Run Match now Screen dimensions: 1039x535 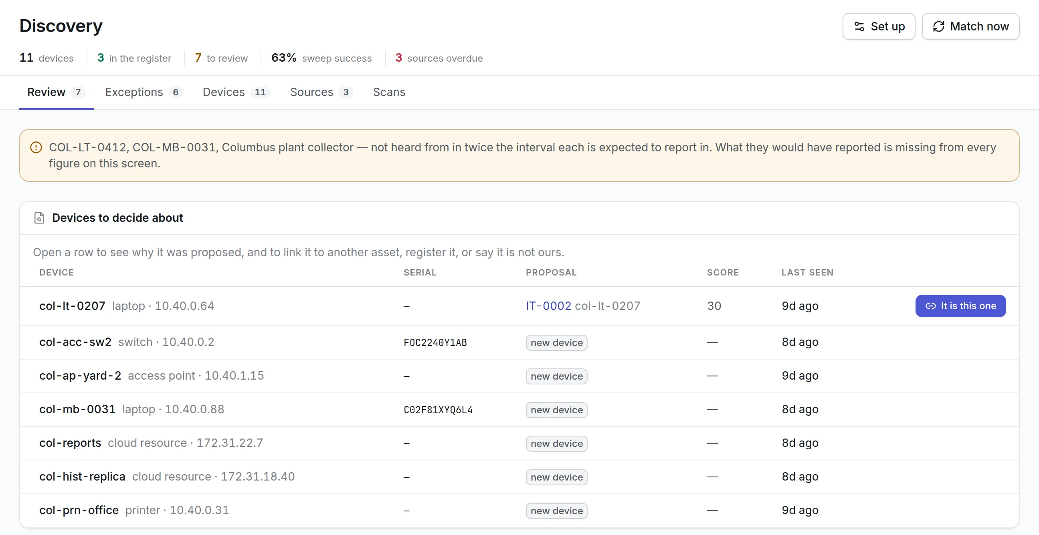[970, 26]
